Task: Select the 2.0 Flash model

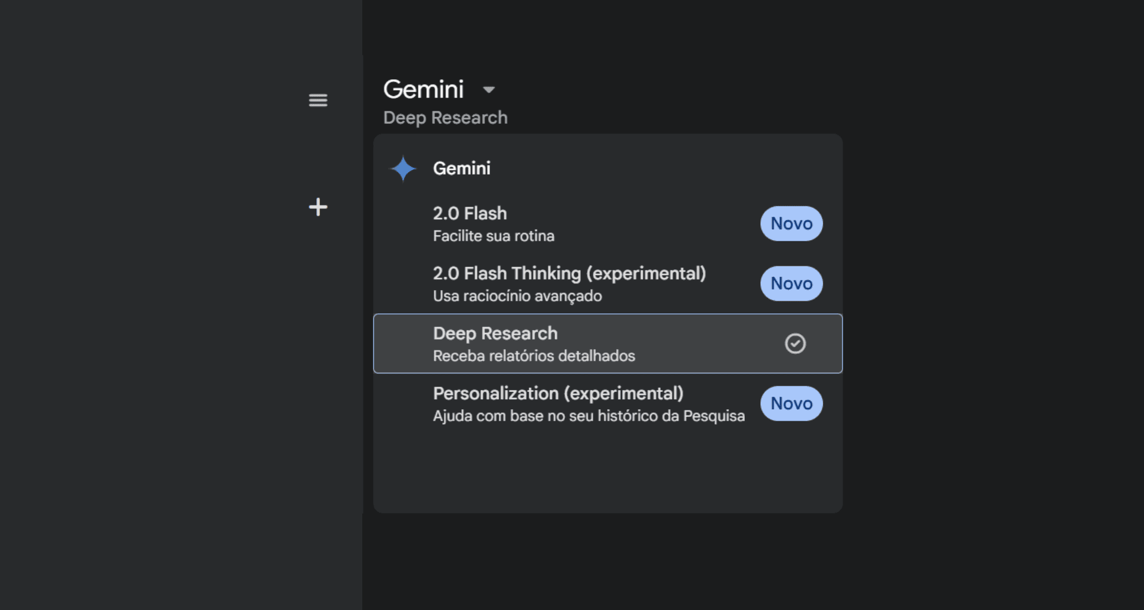Action: pos(470,213)
